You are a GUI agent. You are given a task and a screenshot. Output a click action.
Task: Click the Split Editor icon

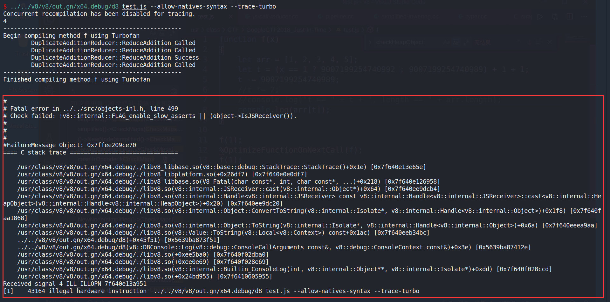570,16
